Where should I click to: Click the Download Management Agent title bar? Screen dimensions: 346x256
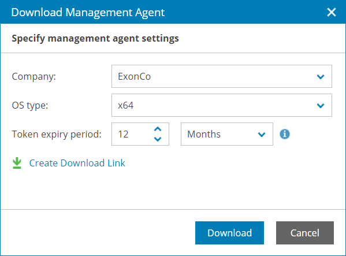pyautogui.click(x=173, y=12)
